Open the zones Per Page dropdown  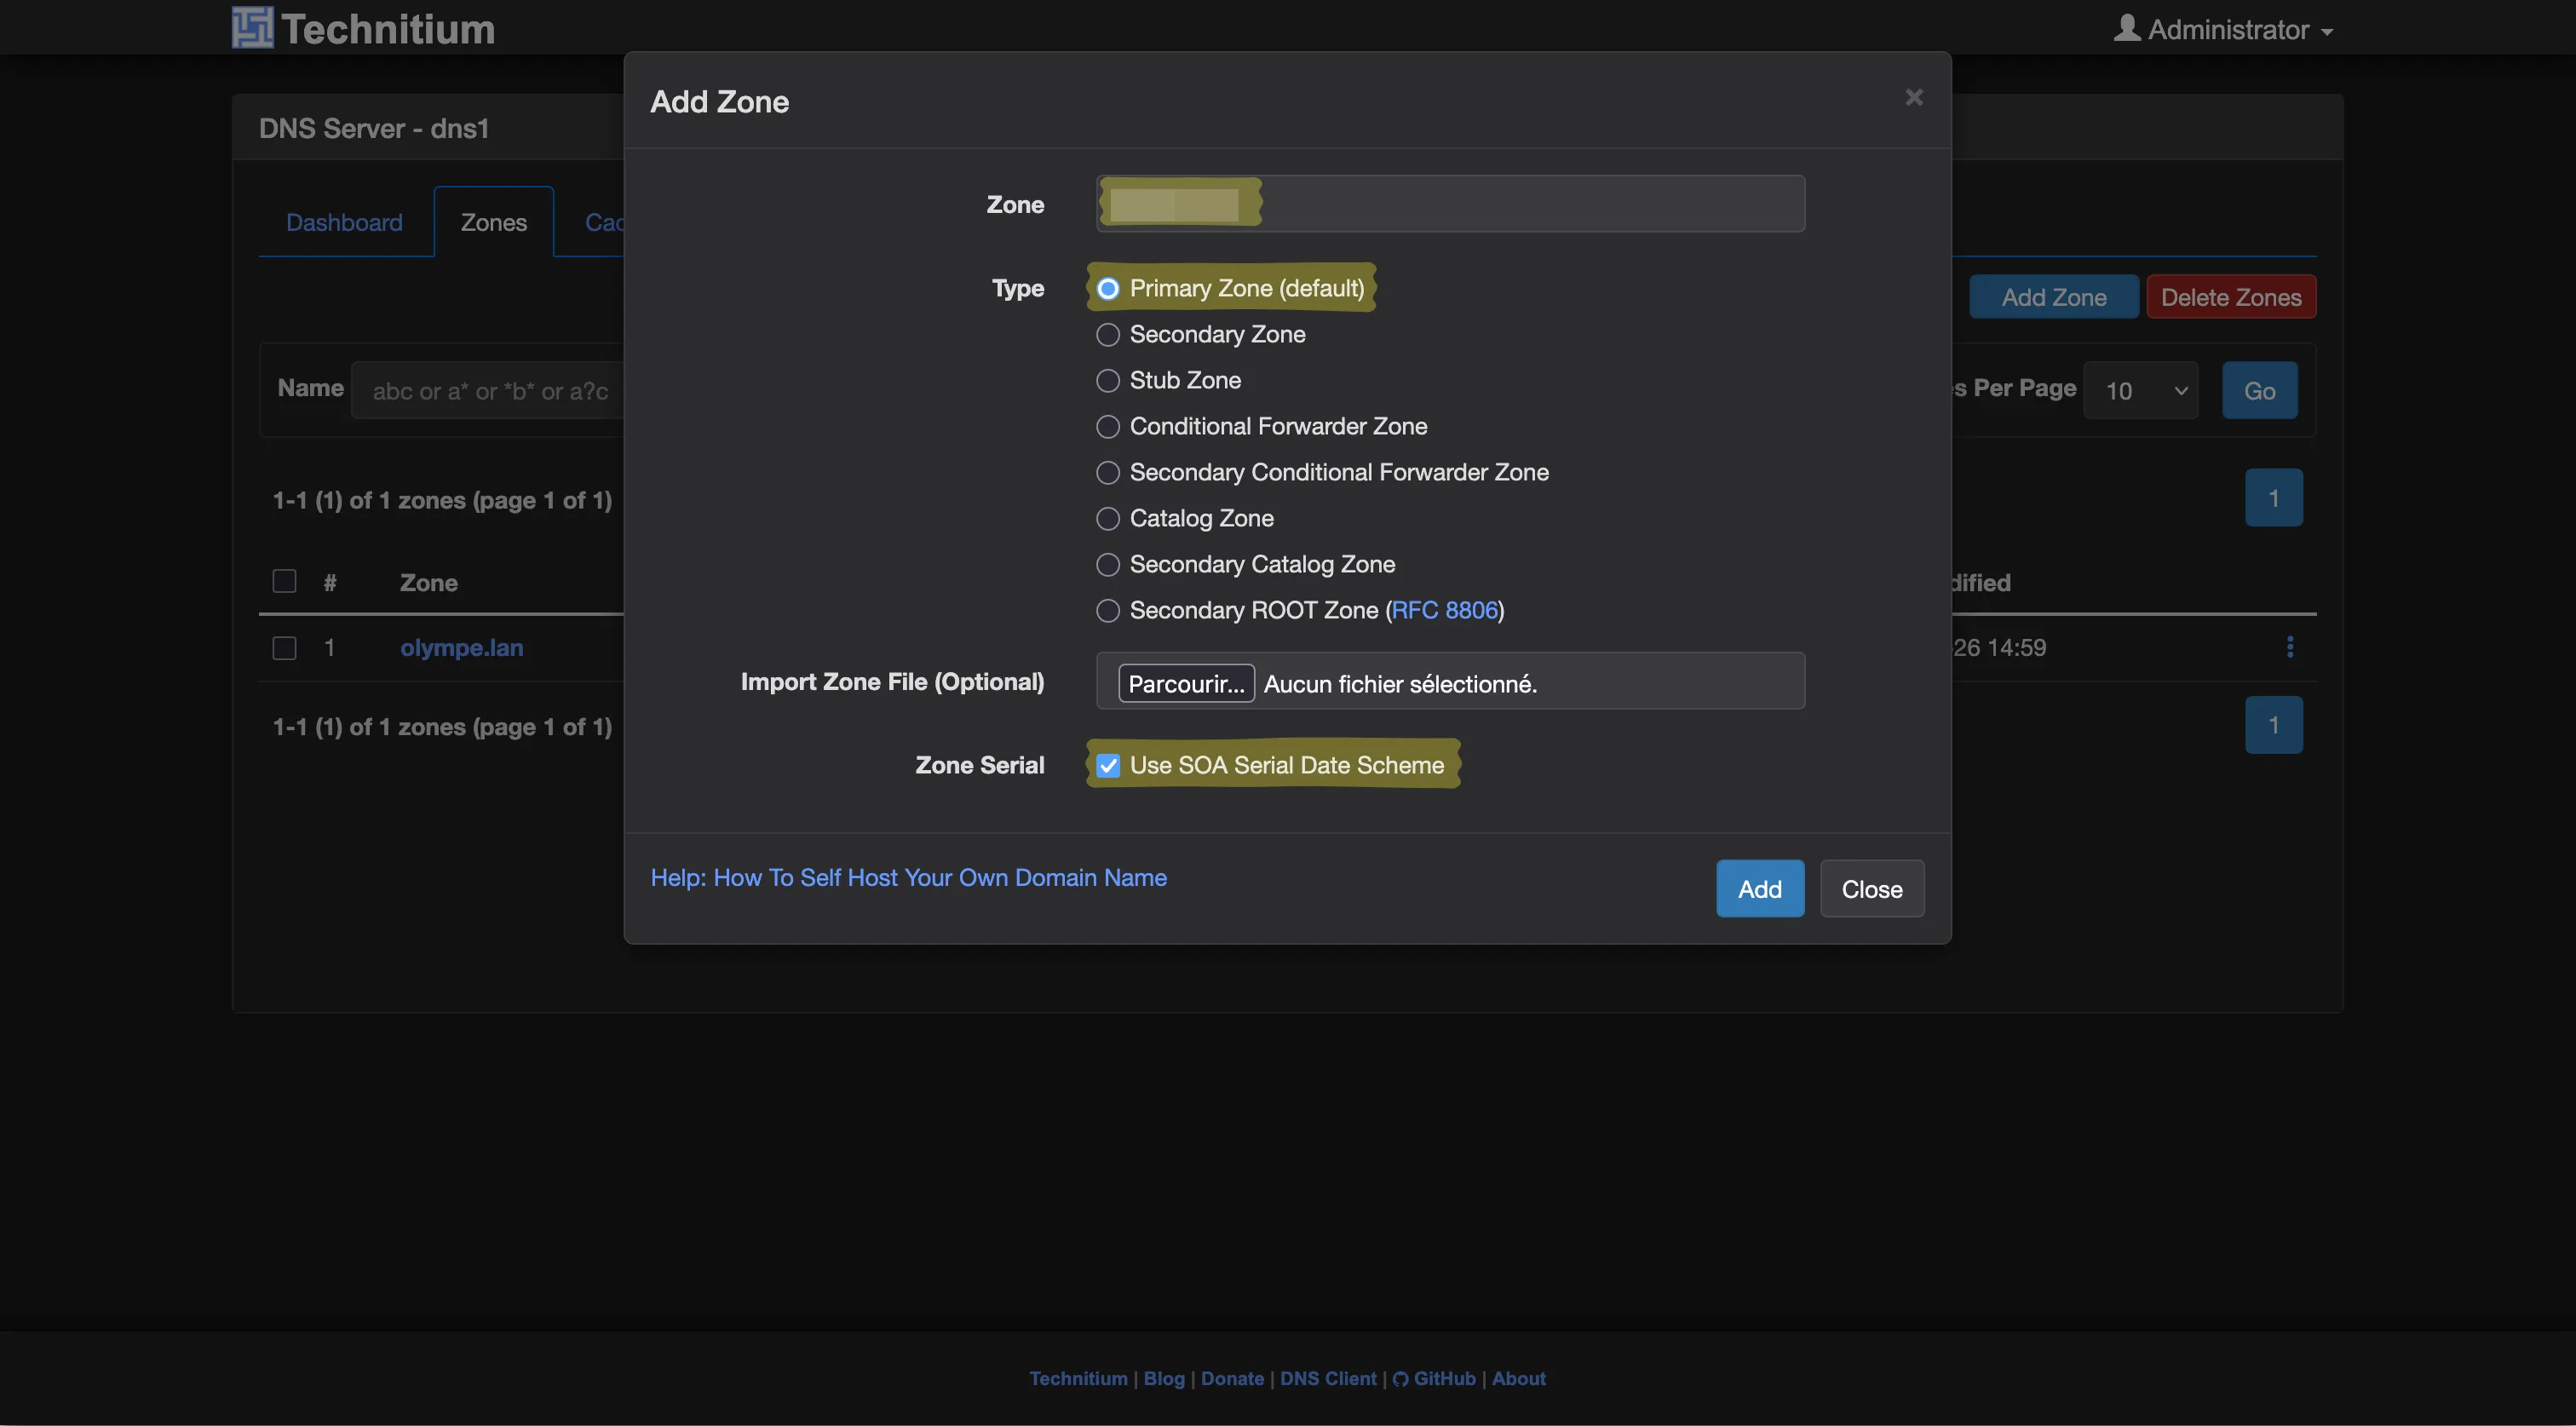[x=2140, y=390]
